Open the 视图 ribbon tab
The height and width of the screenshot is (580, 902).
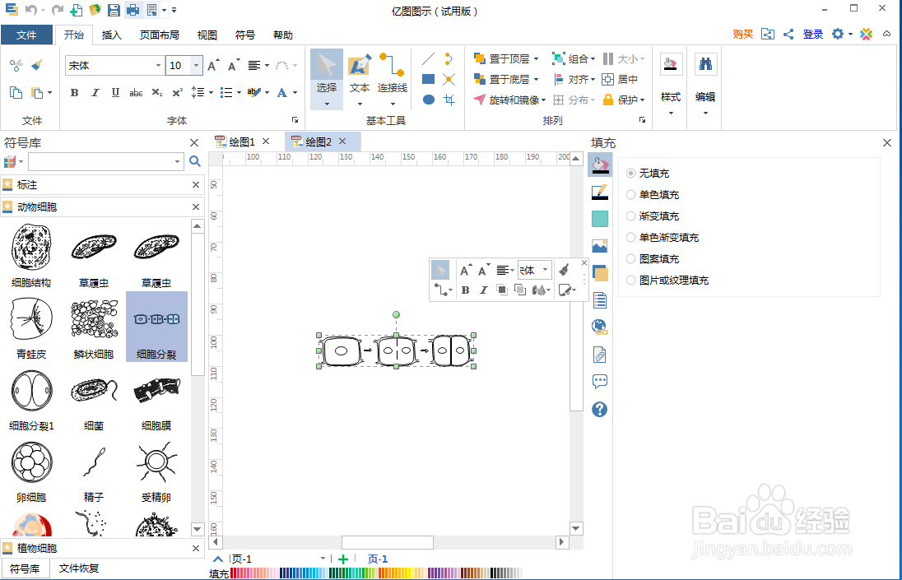(207, 35)
